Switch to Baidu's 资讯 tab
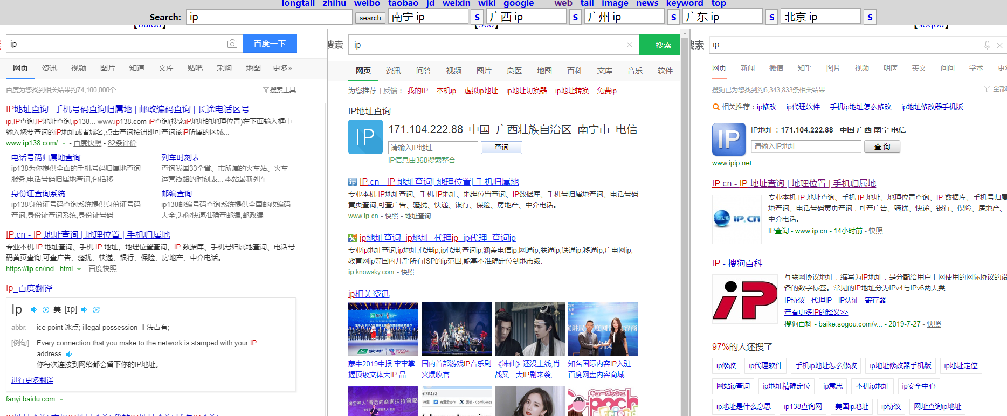 pyautogui.click(x=50, y=68)
